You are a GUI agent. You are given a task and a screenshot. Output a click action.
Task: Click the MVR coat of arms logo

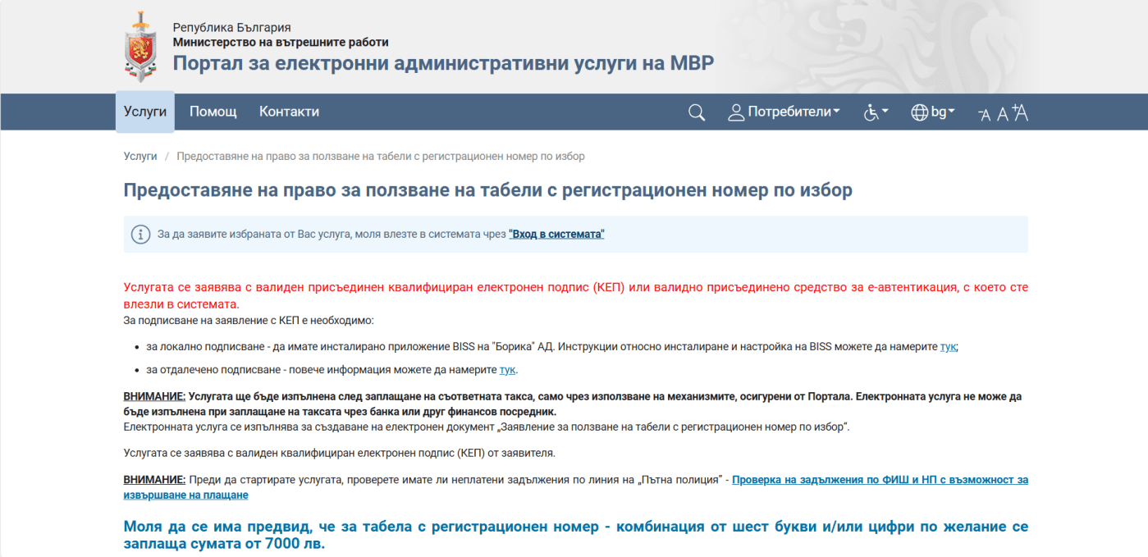(x=143, y=45)
